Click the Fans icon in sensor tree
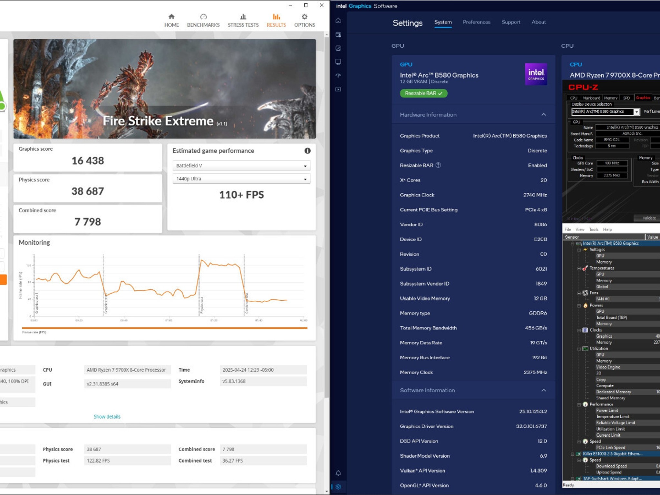The height and width of the screenshot is (495, 660). (585, 293)
